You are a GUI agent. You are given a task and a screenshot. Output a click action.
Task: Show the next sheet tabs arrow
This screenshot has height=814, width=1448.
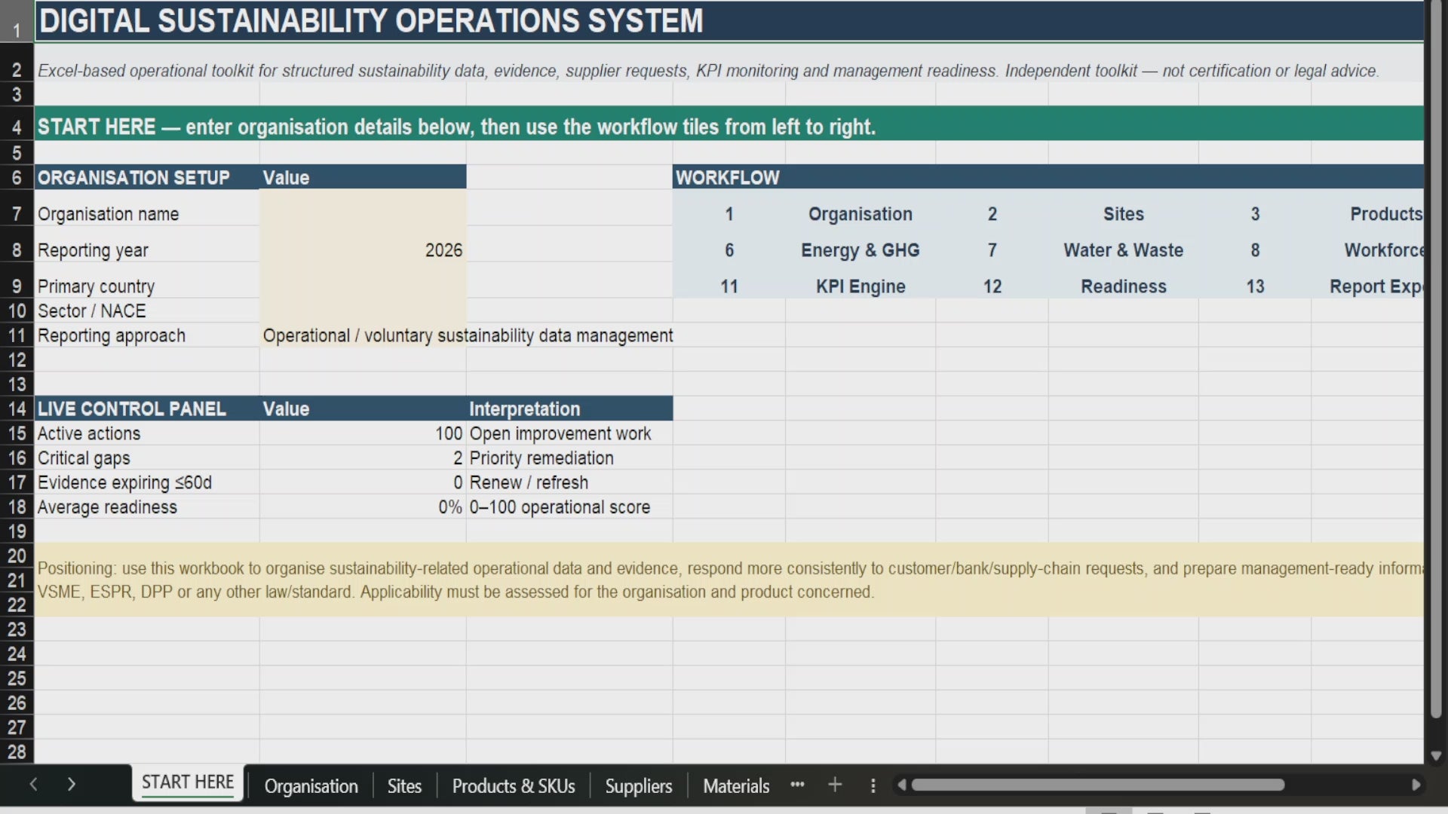(x=71, y=785)
